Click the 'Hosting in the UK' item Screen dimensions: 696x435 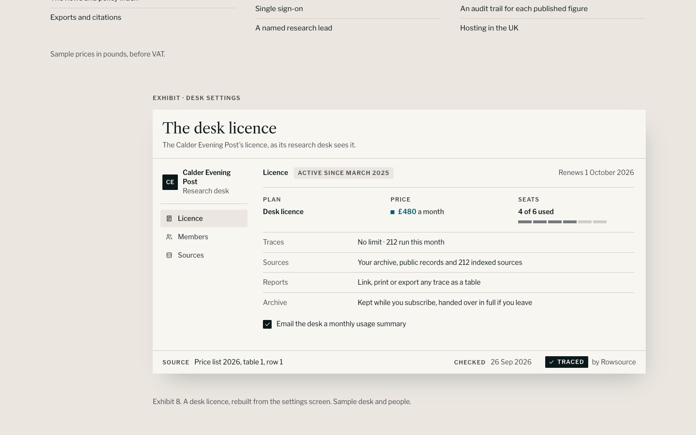(x=489, y=28)
